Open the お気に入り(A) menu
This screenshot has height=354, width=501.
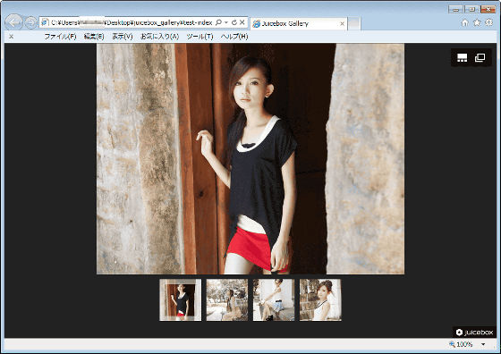click(x=160, y=37)
